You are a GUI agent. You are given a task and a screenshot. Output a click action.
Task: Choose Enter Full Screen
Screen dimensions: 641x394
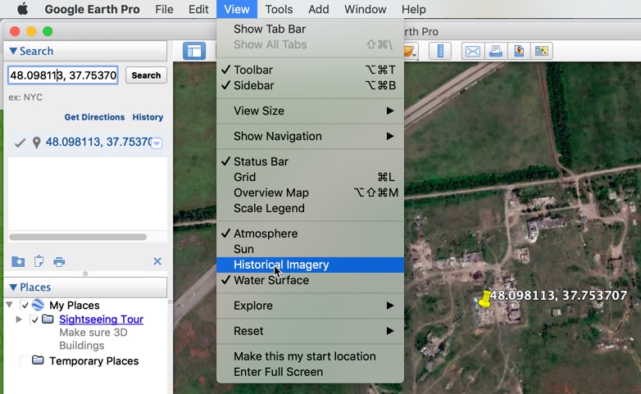pyautogui.click(x=310, y=372)
